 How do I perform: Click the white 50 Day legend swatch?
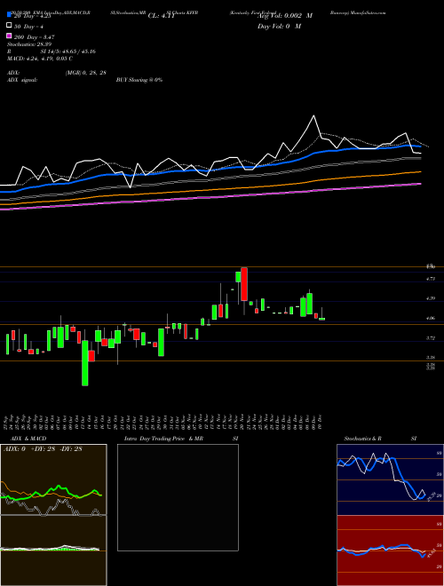(x=9, y=26)
